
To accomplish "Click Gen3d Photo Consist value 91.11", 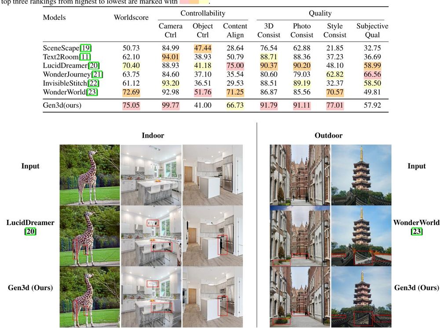I will tap(302, 106).
